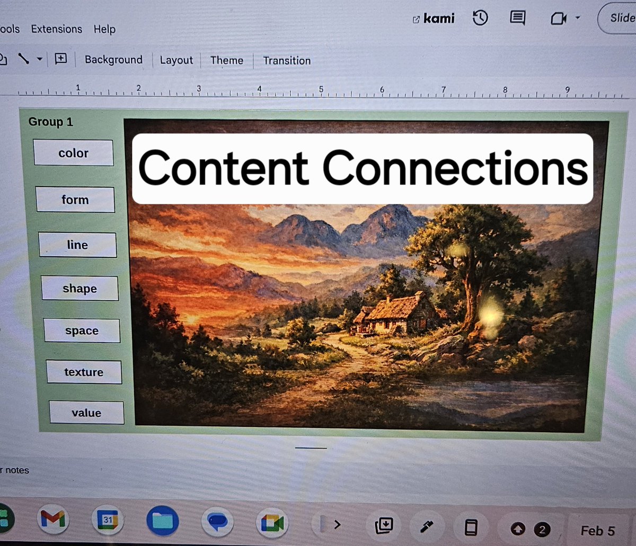
Task: Open the Help menu
Action: [x=104, y=29]
